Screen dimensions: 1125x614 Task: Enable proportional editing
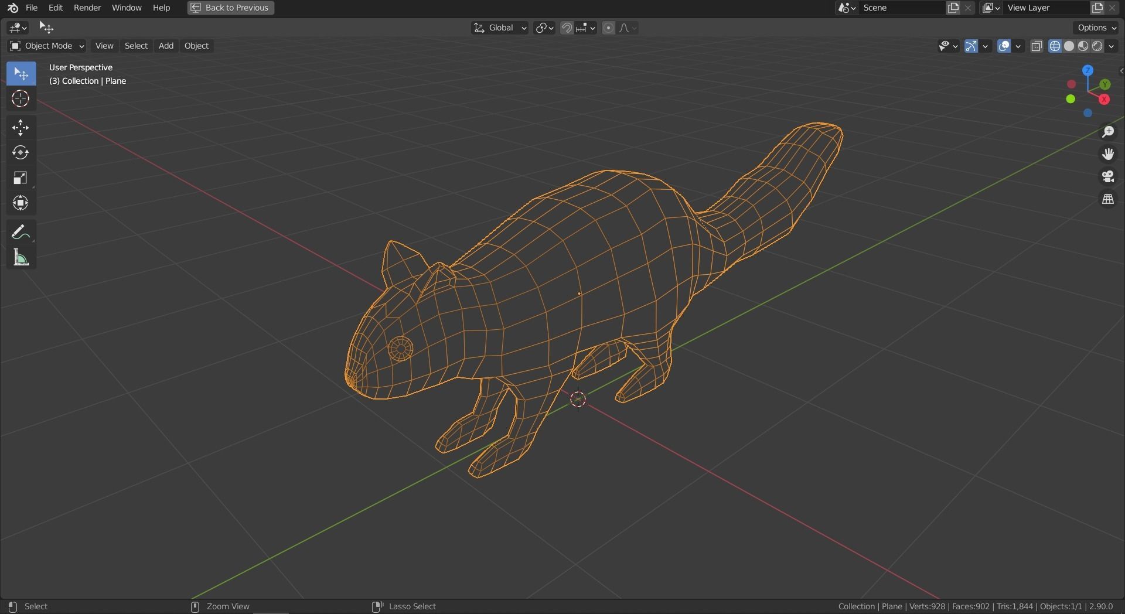[x=608, y=28]
